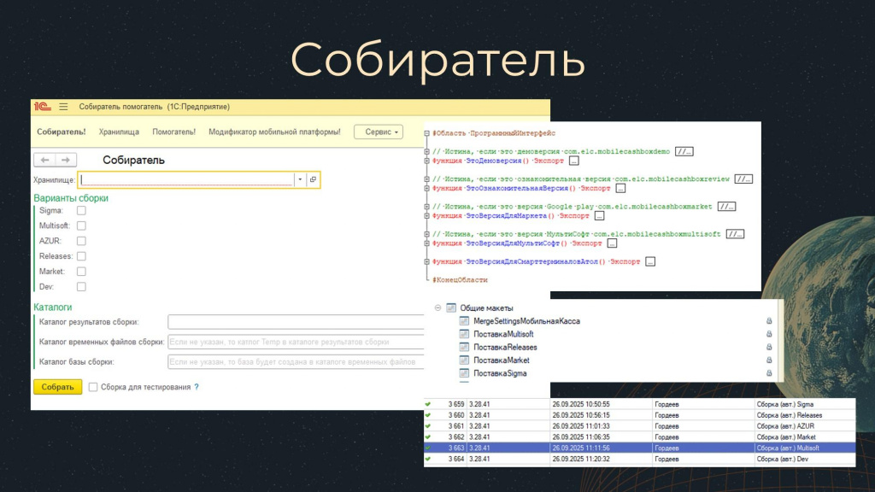Viewport: 875px width, 492px height.
Task: Open the Хранилища section
Action: tap(119, 132)
